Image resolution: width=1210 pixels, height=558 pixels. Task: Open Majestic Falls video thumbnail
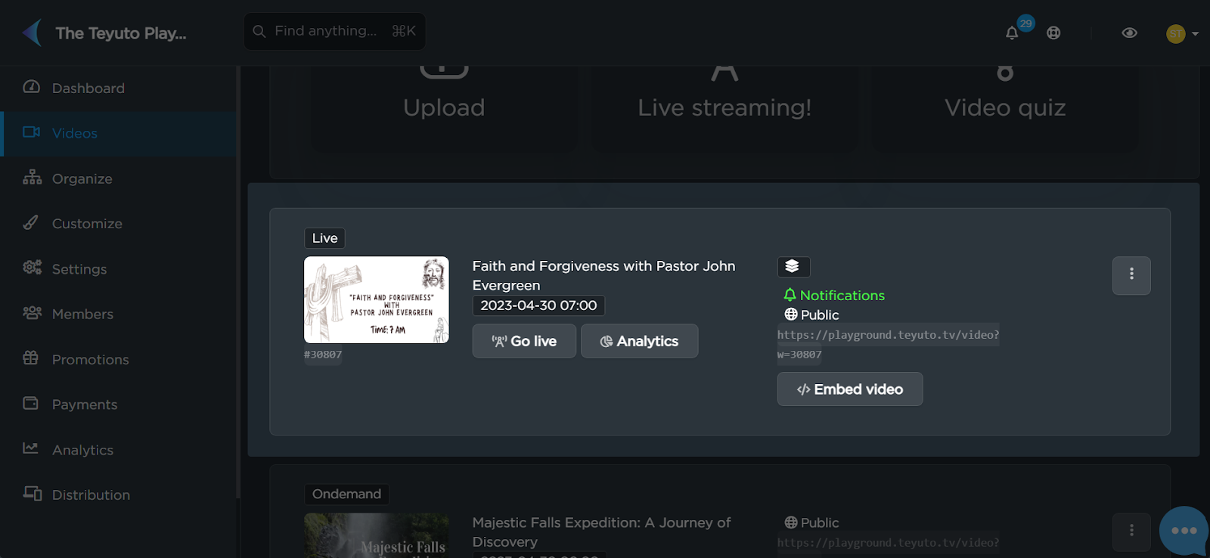377,535
